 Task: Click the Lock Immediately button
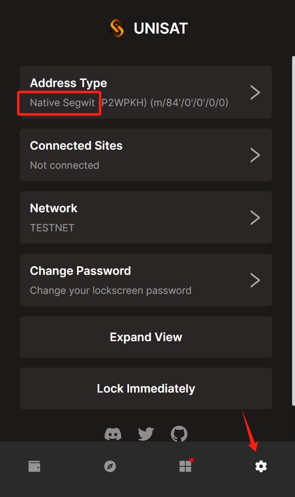(146, 388)
